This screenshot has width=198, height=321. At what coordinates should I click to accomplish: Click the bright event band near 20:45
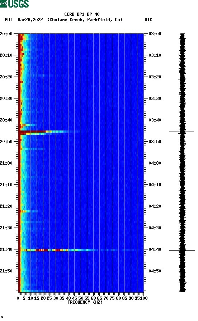pos(50,132)
